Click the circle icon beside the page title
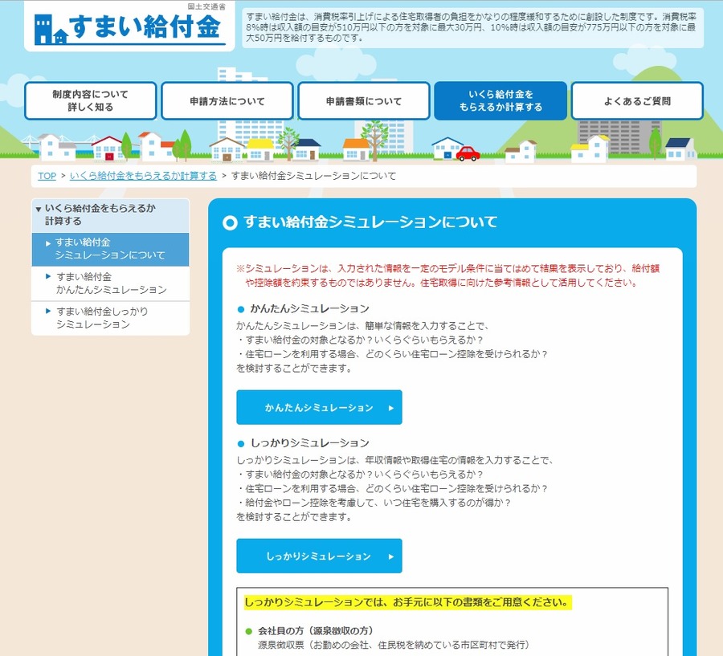This screenshot has height=656, width=723. tap(230, 222)
